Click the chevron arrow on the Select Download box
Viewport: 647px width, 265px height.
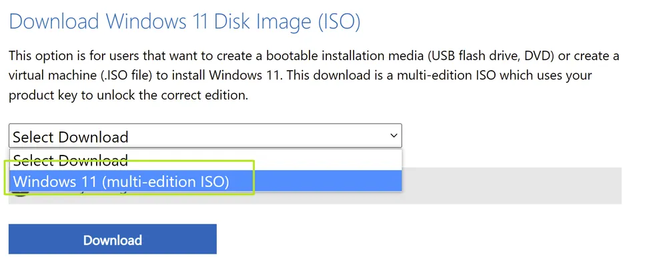coord(394,136)
